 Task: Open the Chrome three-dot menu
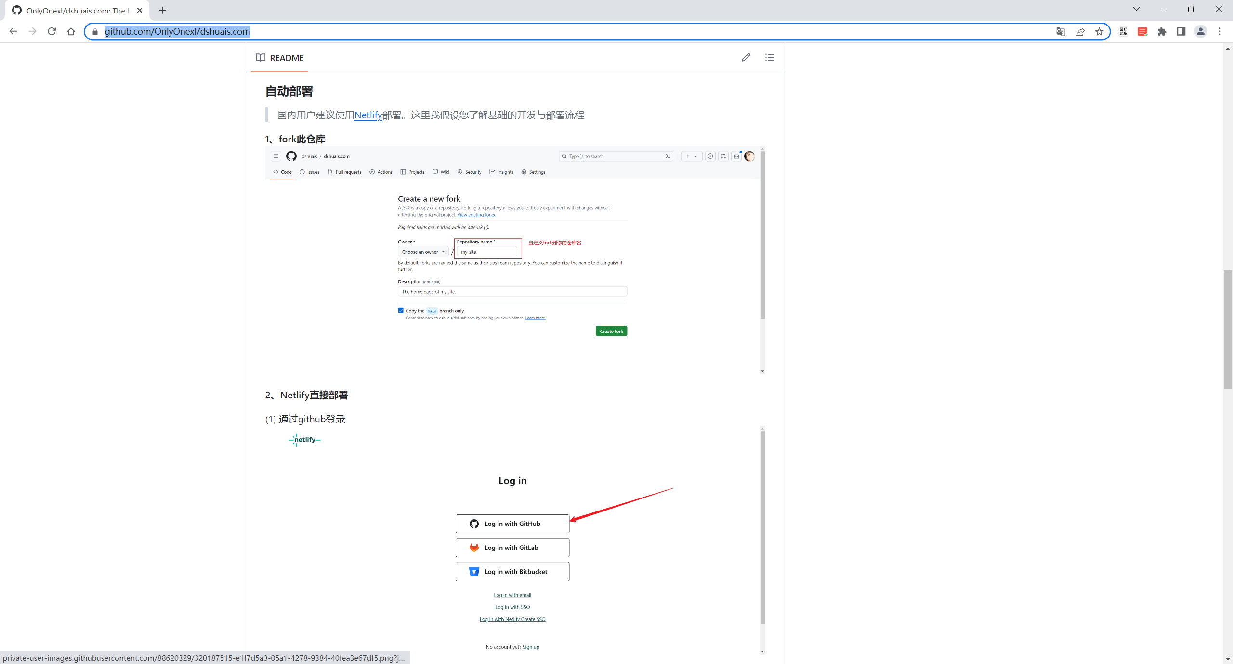click(x=1220, y=31)
